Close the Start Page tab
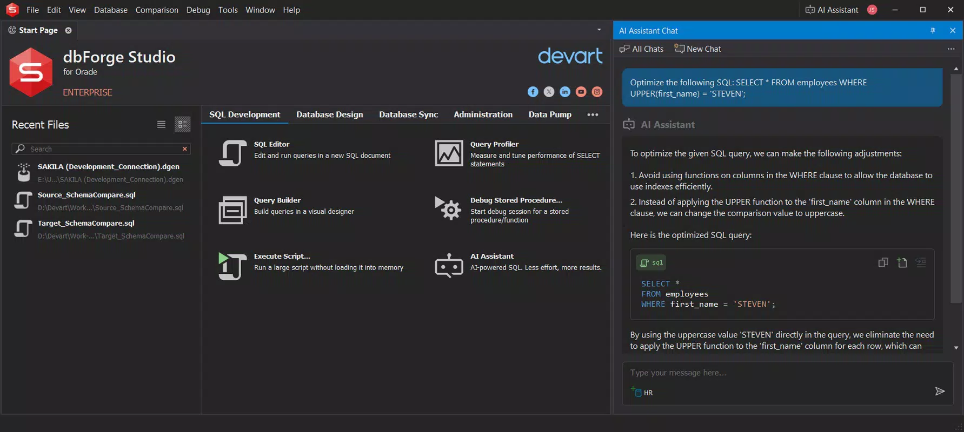 [x=68, y=30]
